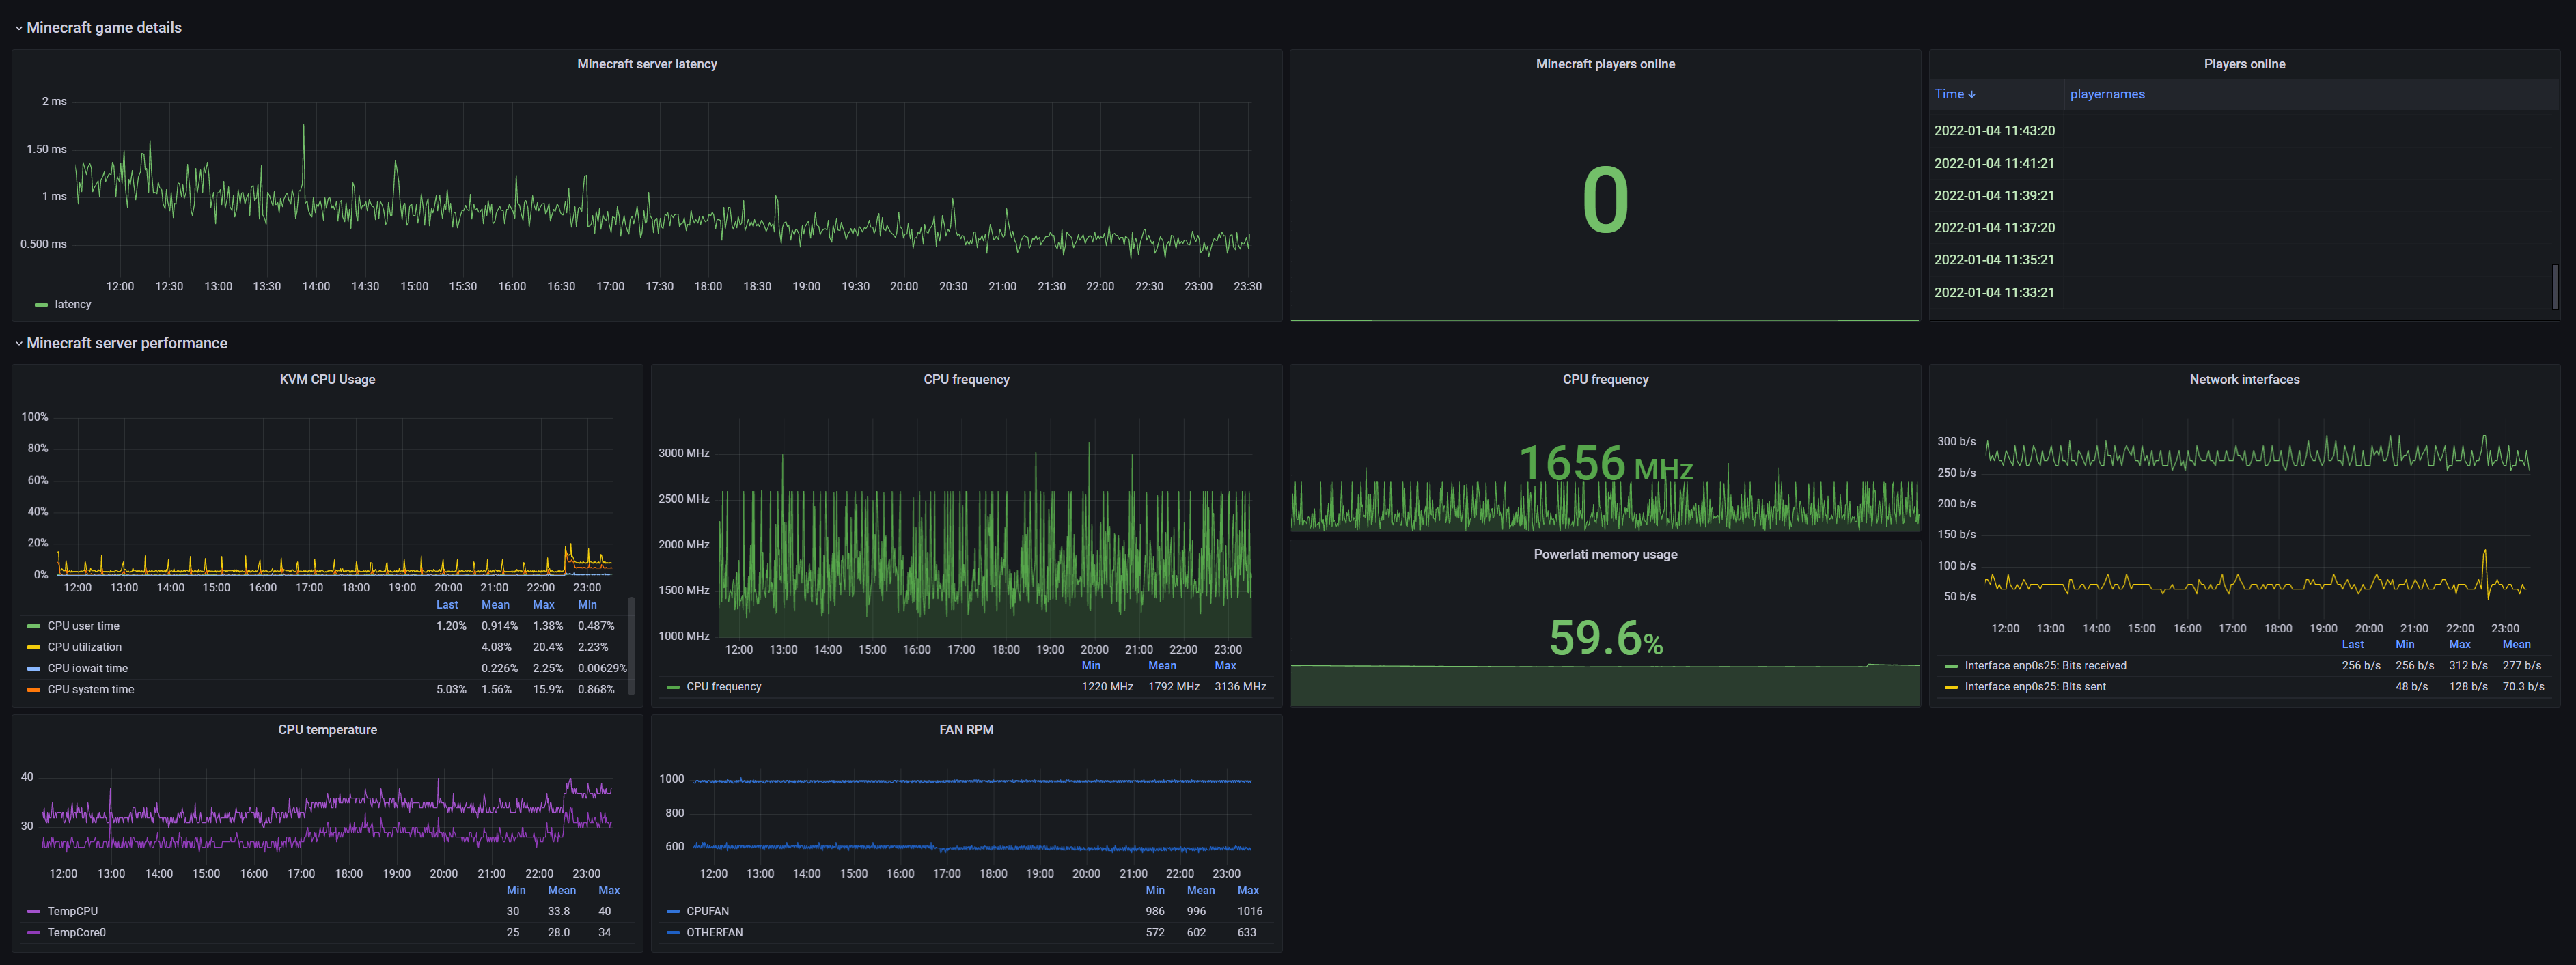Click the KVM CPU Usage legend scrollbar
Image resolution: width=2576 pixels, height=965 pixels.
point(631,646)
